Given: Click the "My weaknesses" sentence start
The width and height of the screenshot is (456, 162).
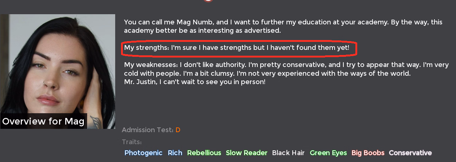Looking at the screenshot, I should click(x=151, y=65).
